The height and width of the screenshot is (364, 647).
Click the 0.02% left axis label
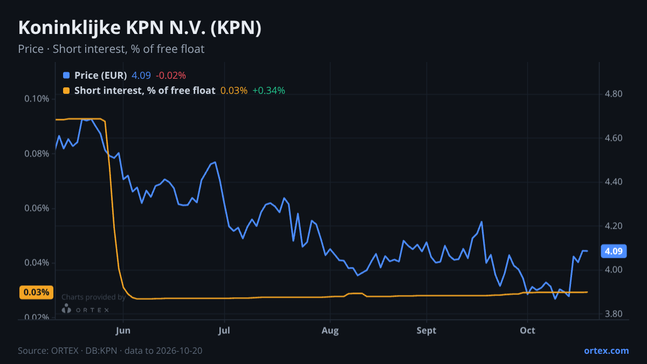click(x=37, y=317)
